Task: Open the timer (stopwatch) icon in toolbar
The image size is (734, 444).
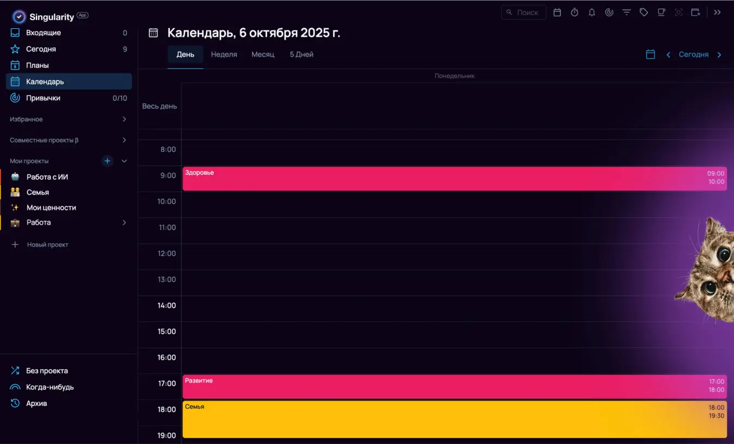Action: (574, 12)
